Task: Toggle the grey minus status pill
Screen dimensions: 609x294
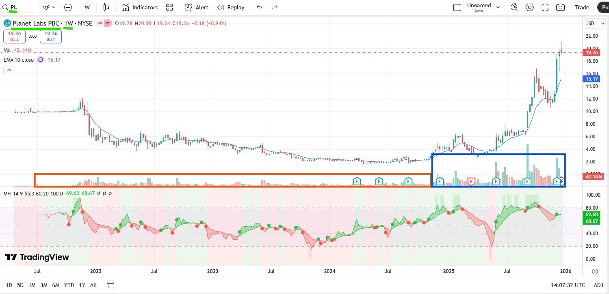Action: coord(100,23)
